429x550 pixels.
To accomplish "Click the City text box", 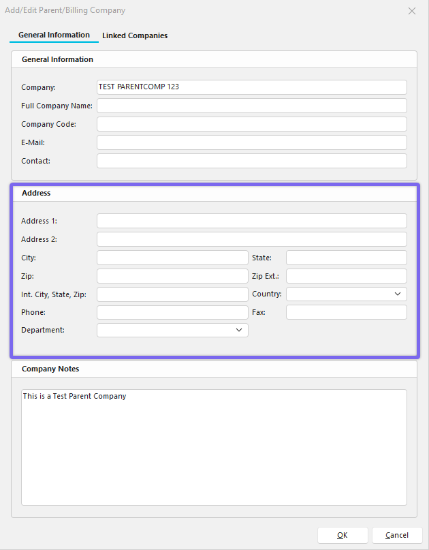I will (172, 258).
